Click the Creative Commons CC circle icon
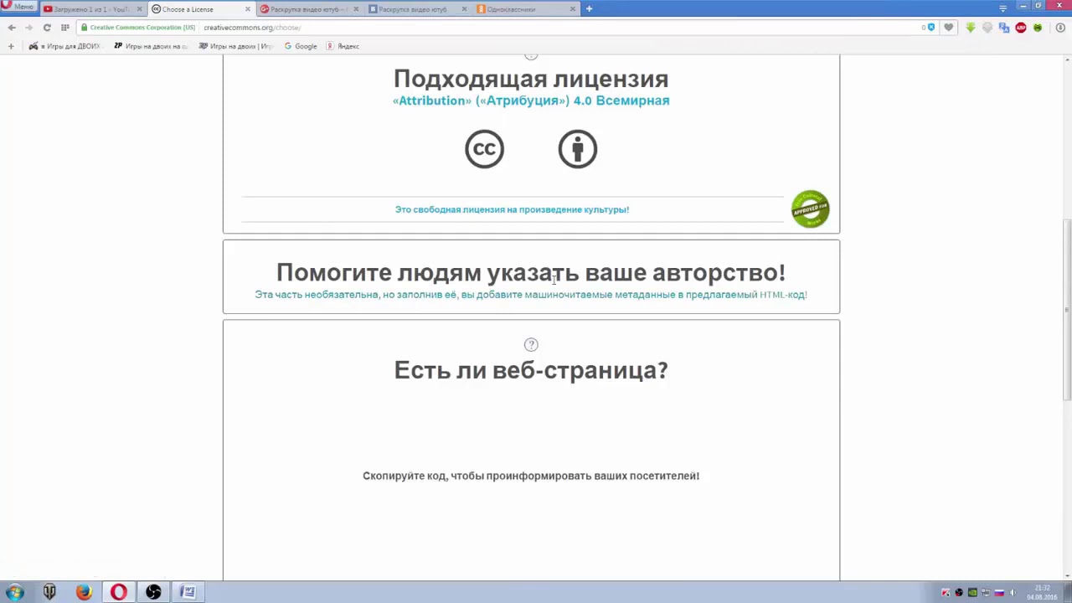 coord(484,149)
